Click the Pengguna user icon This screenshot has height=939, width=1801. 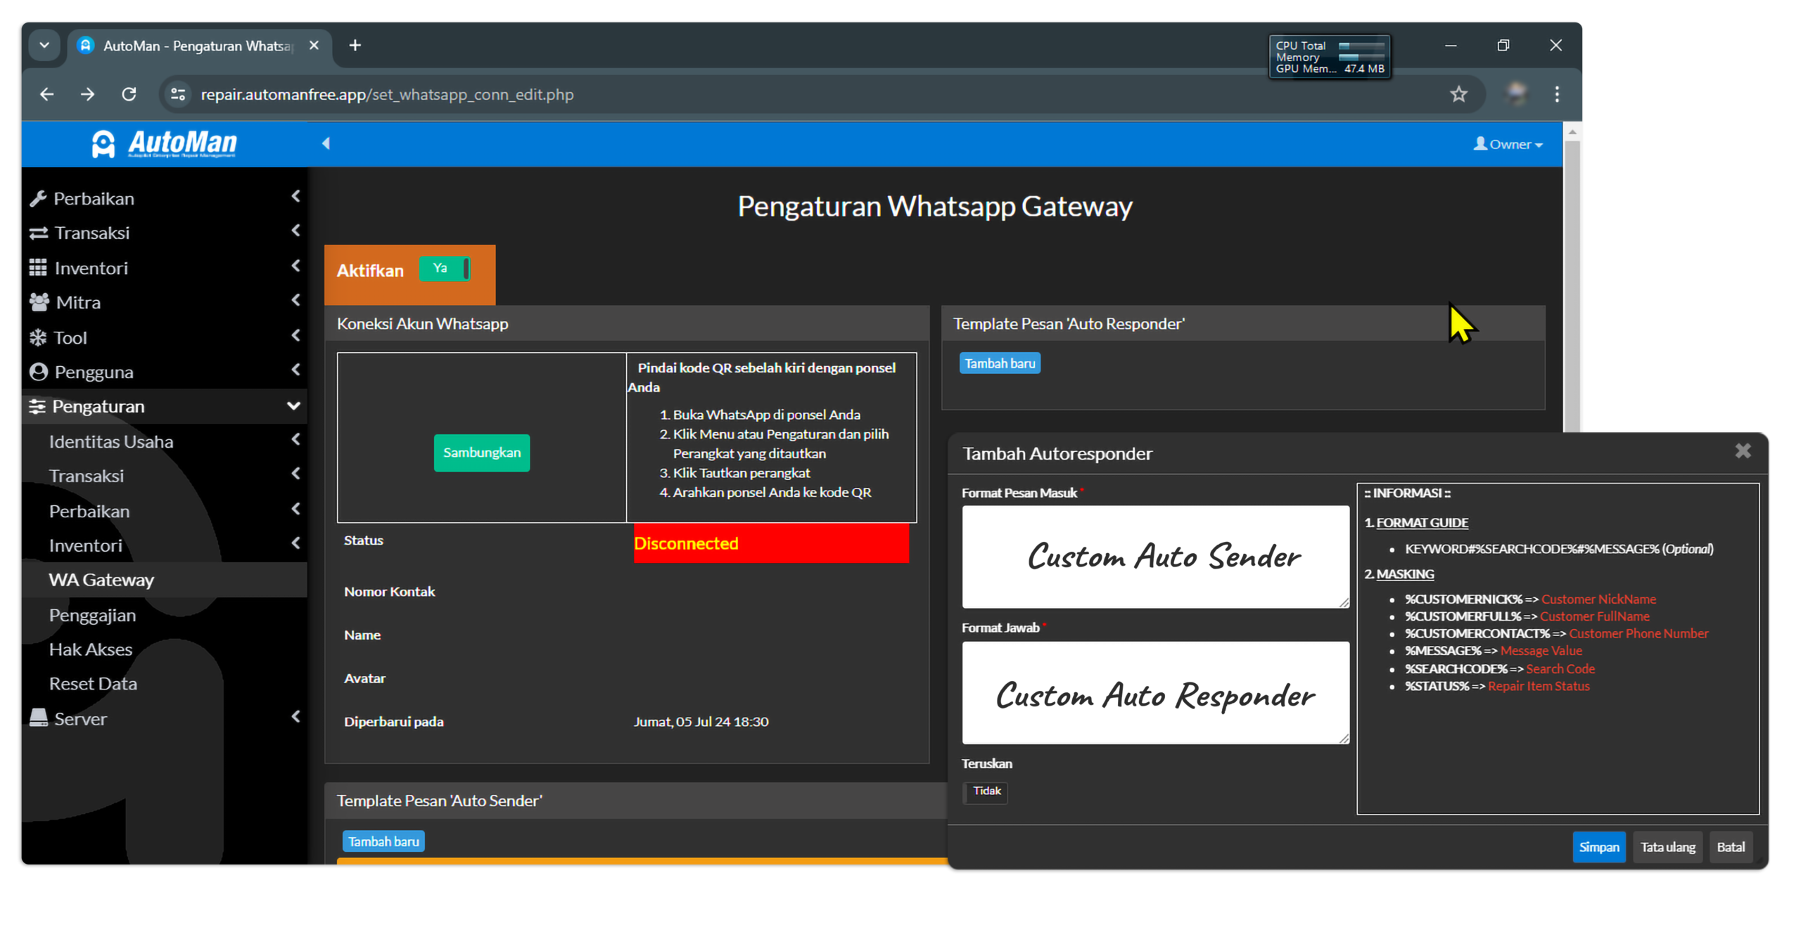pyautogui.click(x=39, y=372)
